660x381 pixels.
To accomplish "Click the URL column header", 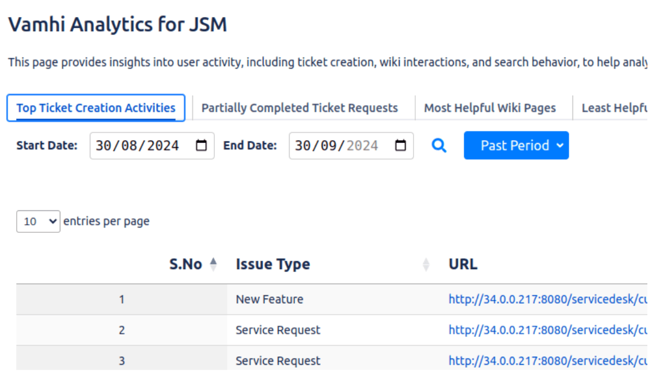I will pyautogui.click(x=462, y=264).
